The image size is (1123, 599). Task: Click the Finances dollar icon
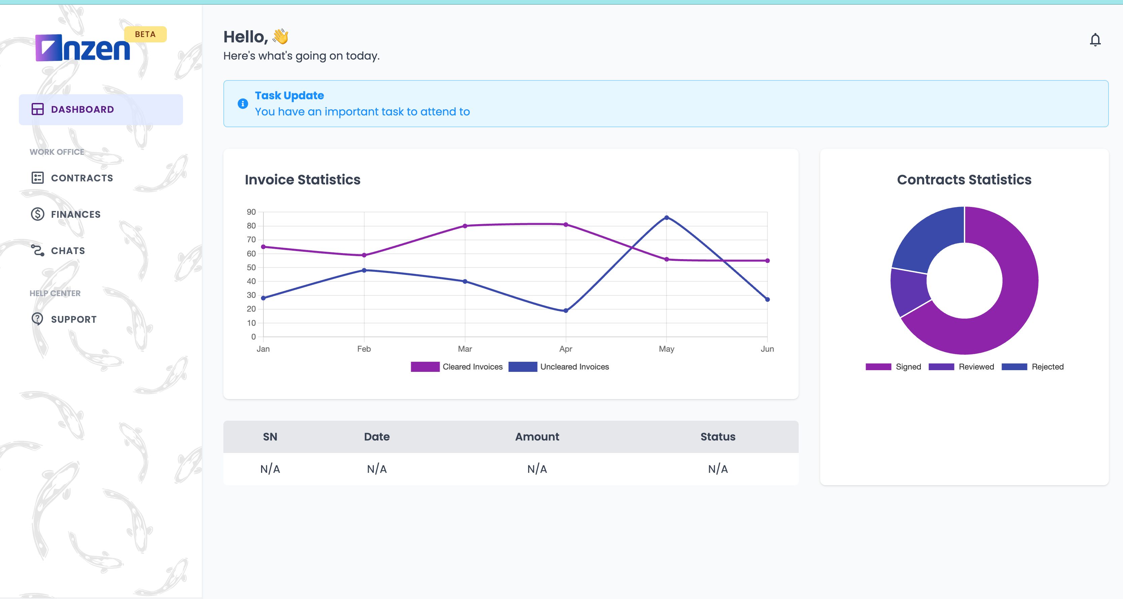tap(37, 214)
